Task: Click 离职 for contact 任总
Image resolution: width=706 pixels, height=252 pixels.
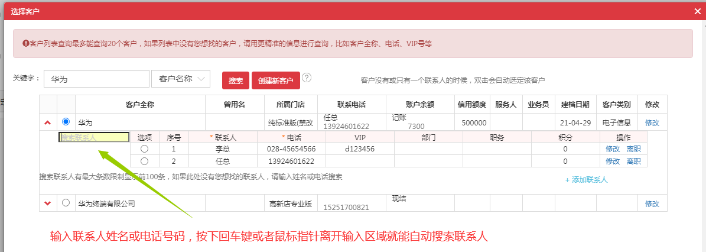Action: [x=633, y=161]
